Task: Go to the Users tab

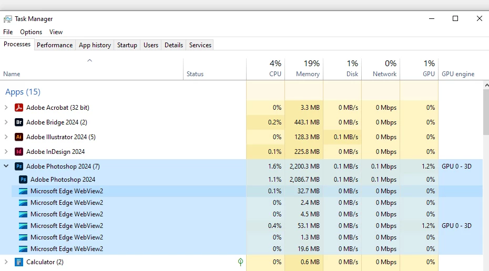Action: (151, 45)
